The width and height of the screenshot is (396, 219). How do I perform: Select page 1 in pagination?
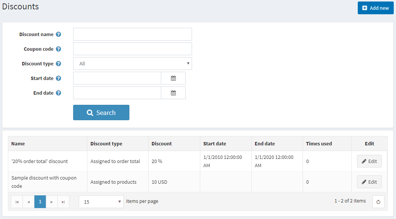coord(40,202)
